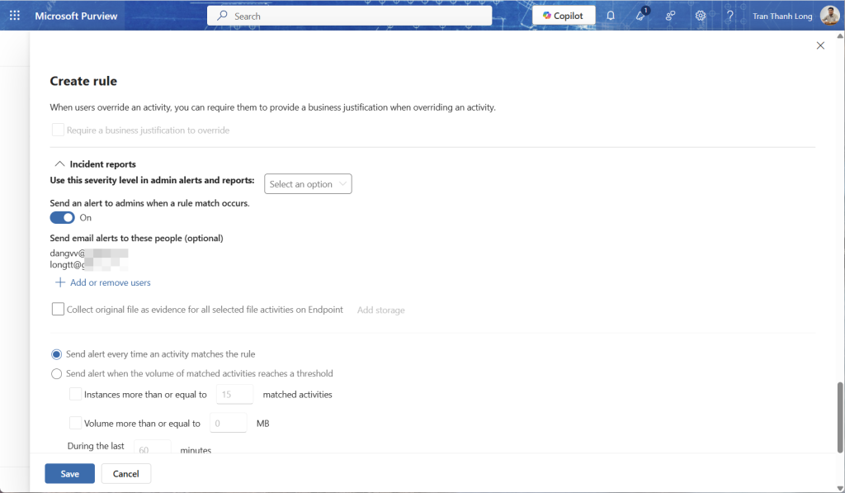Screen dimensions: 845x493
Task: Click the Cancel button
Action: 125,474
